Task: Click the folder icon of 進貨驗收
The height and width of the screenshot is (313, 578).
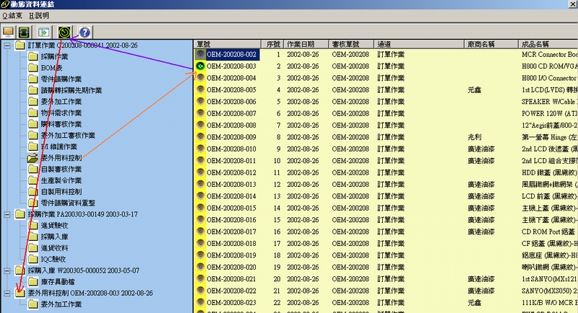Action: click(x=33, y=226)
